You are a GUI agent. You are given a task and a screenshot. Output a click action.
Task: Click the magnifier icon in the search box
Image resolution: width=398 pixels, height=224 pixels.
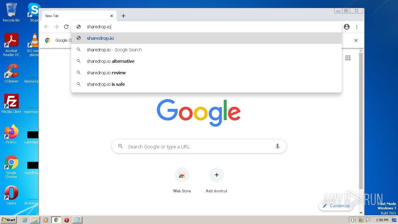pos(121,146)
